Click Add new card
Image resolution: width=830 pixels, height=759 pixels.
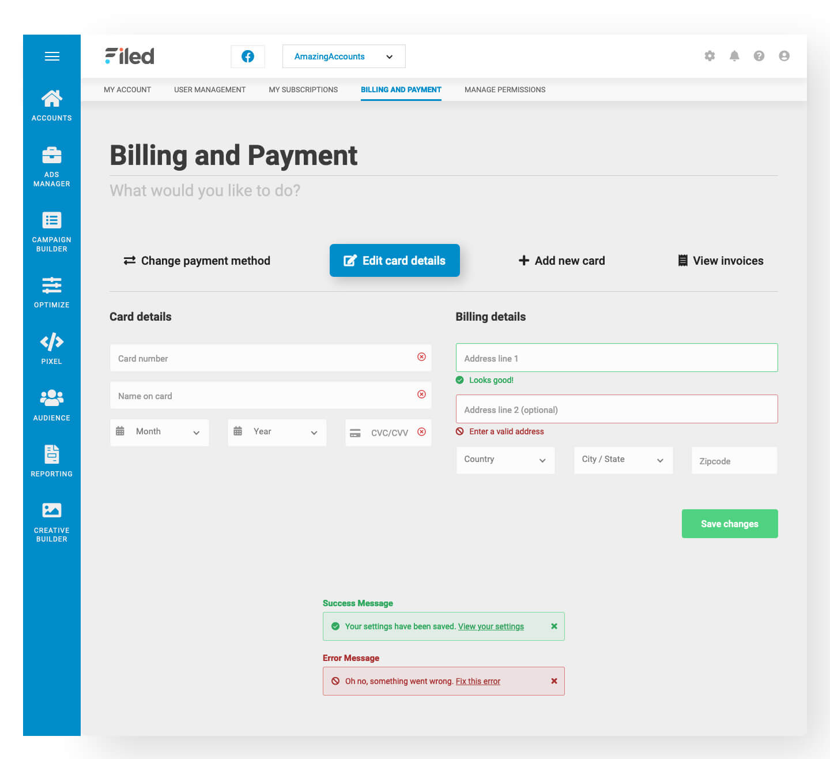(562, 261)
